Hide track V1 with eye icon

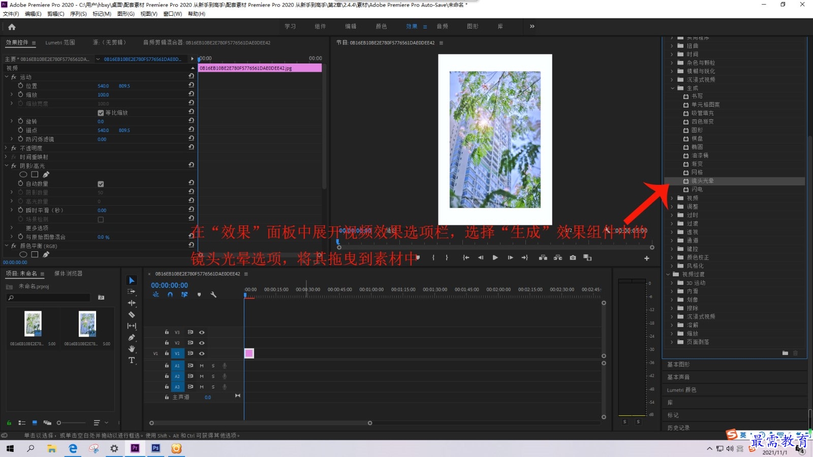(x=202, y=353)
